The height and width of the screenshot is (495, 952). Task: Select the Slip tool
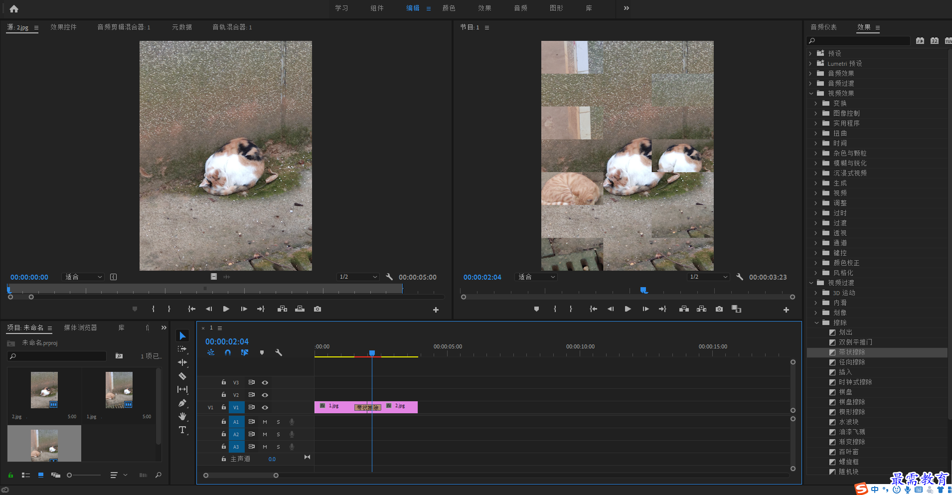coord(182,389)
